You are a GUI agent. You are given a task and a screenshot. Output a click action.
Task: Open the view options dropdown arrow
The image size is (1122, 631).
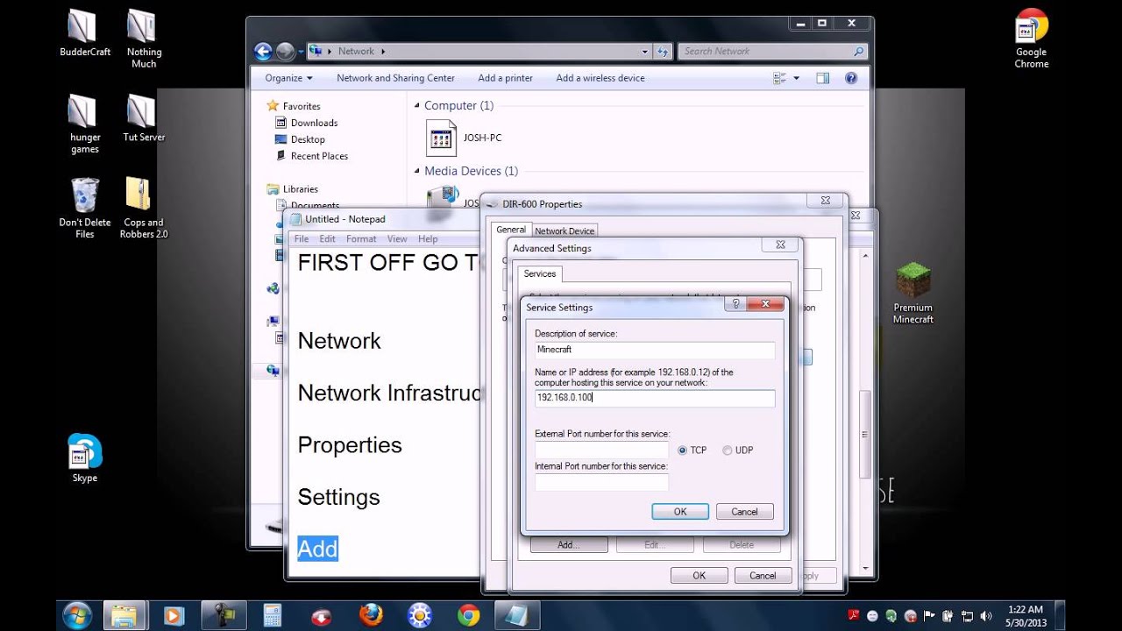796,78
